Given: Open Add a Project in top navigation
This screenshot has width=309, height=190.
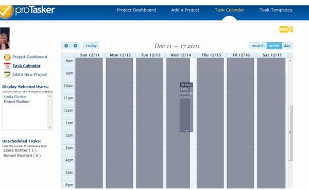Looking at the screenshot, I should (x=185, y=10).
